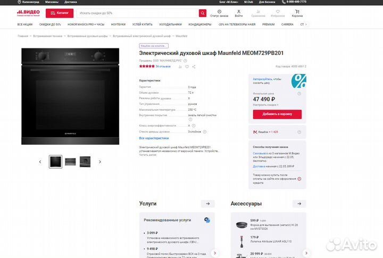The width and height of the screenshot is (383, 258).
Task: Add oven via Добавить в корзину button
Action: coord(277,114)
